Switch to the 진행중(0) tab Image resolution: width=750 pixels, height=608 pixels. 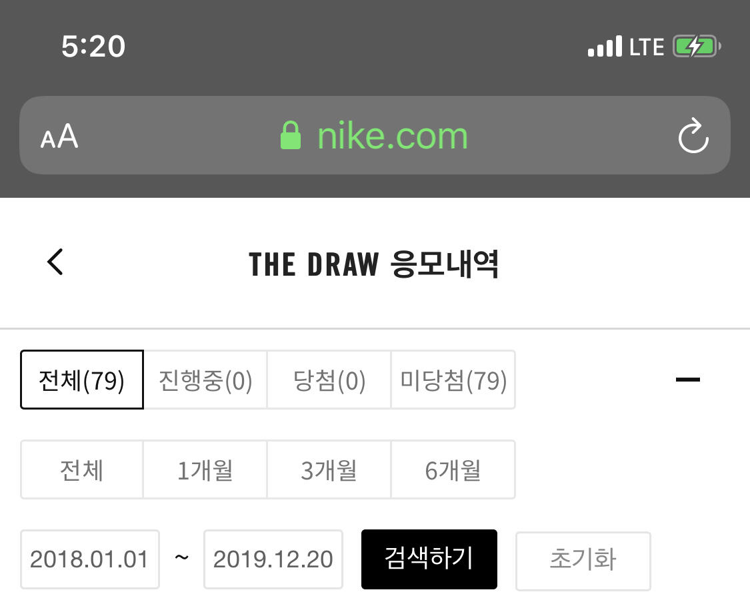click(x=205, y=380)
